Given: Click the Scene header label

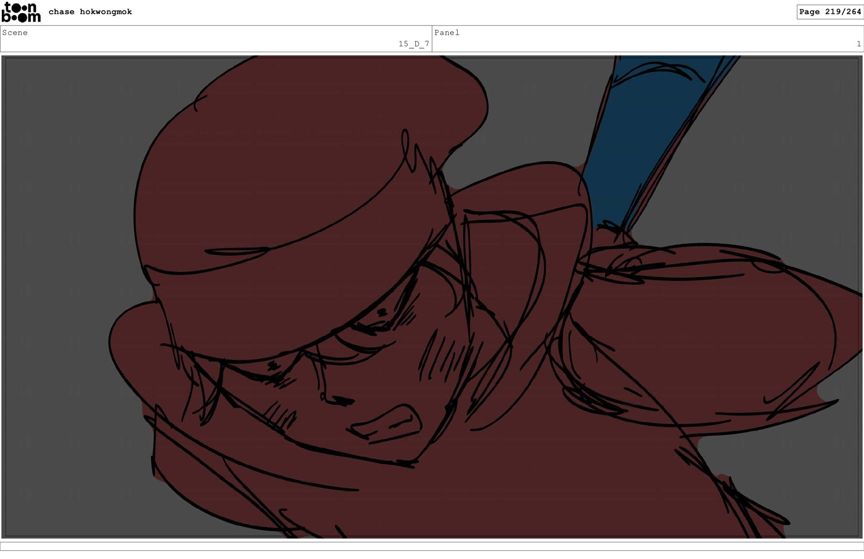Looking at the screenshot, I should coord(15,32).
